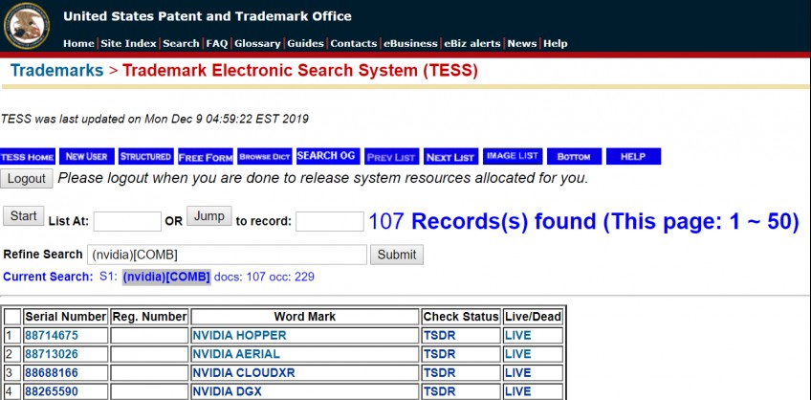Open the Home nav link
Viewport: 811px width, 400px height.
click(78, 44)
